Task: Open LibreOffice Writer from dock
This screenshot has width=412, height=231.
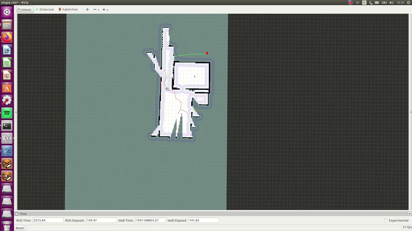Action: (x=7, y=50)
